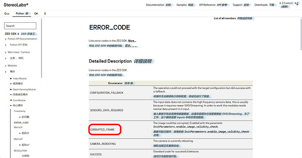Open the Documentation menu
The height and width of the screenshot is (158, 302).
(x=155, y=5)
